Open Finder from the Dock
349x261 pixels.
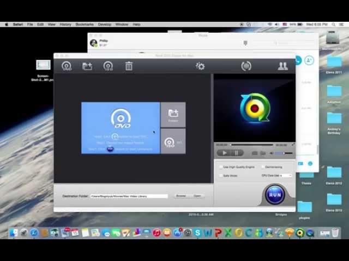click(14, 233)
